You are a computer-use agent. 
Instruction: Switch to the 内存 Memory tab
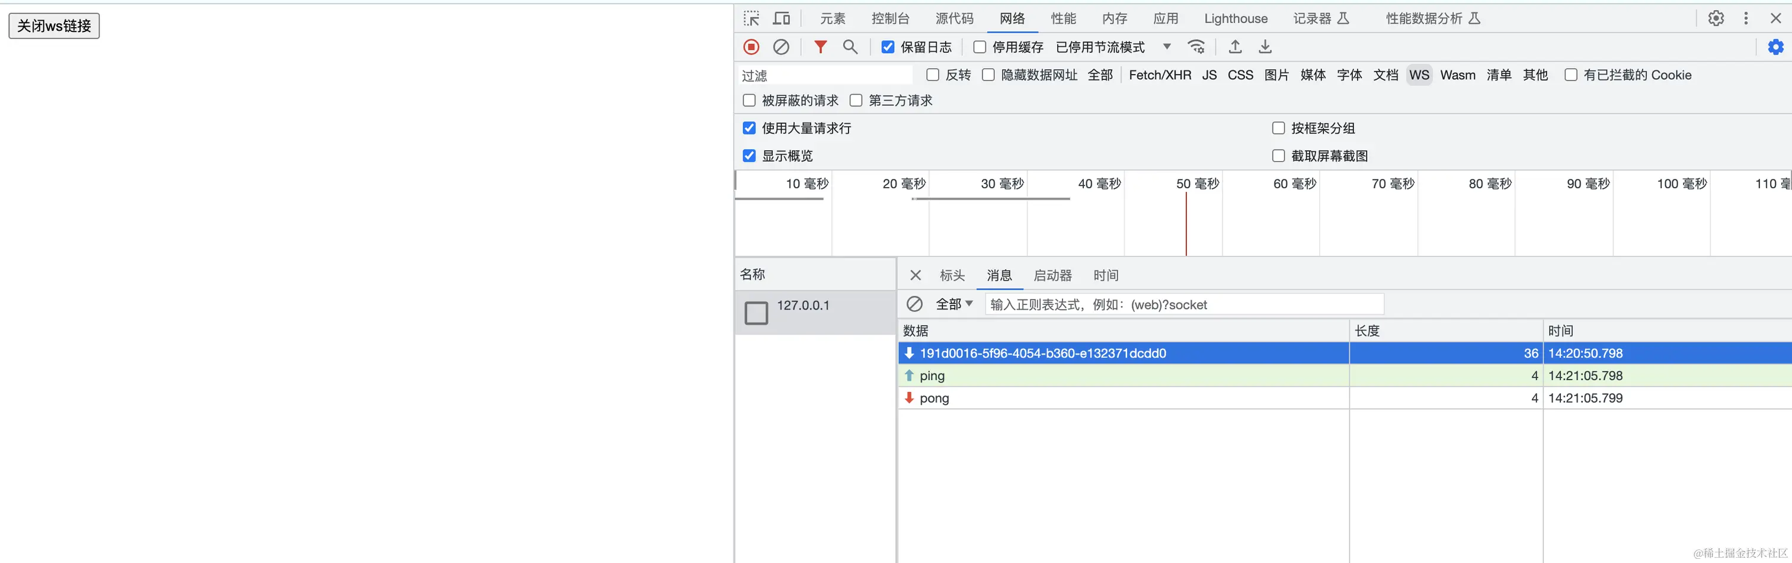pos(1115,18)
